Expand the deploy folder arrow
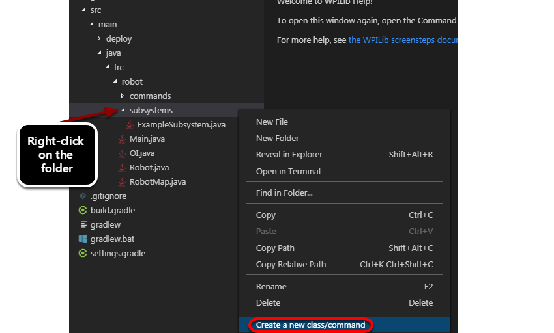 (99, 38)
